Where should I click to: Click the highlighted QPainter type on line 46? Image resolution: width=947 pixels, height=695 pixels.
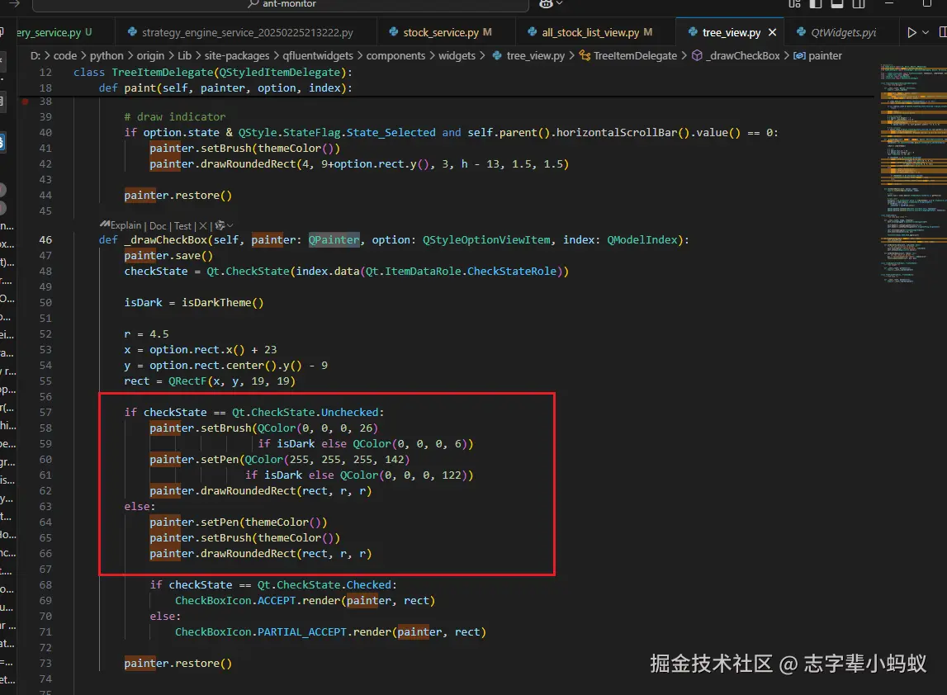(x=334, y=239)
